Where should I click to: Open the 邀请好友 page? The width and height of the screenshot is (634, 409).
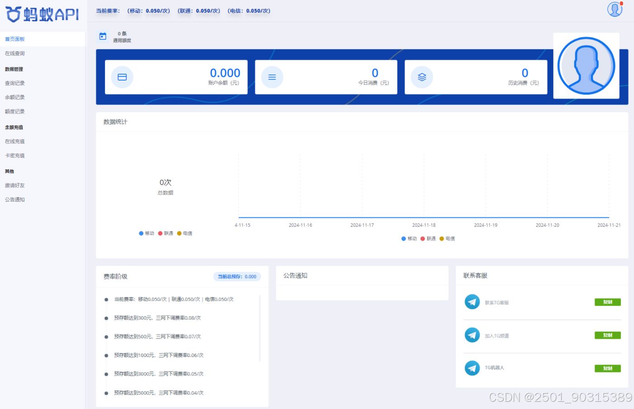point(15,185)
